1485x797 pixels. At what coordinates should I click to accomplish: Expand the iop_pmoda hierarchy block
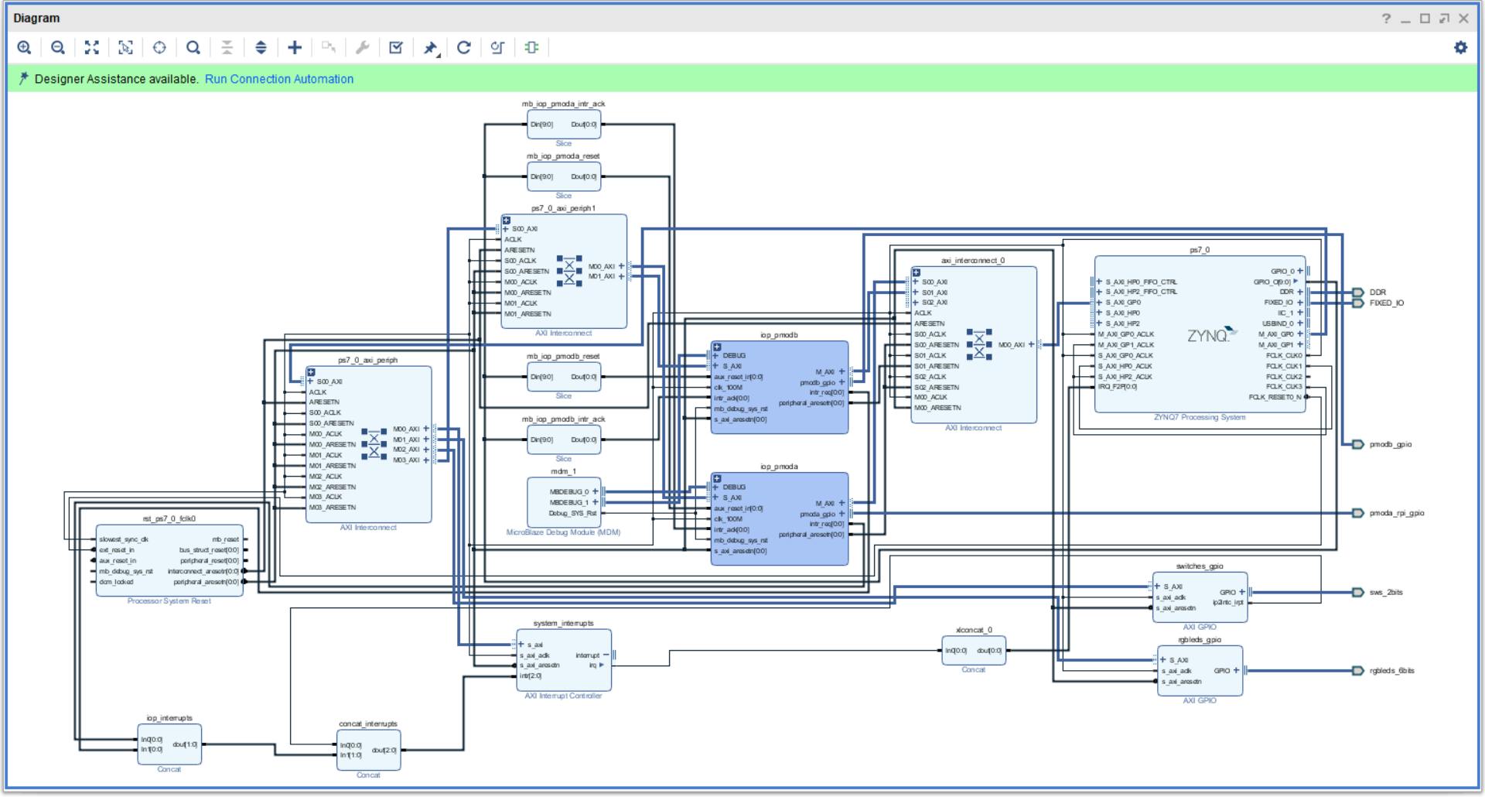coord(717,478)
